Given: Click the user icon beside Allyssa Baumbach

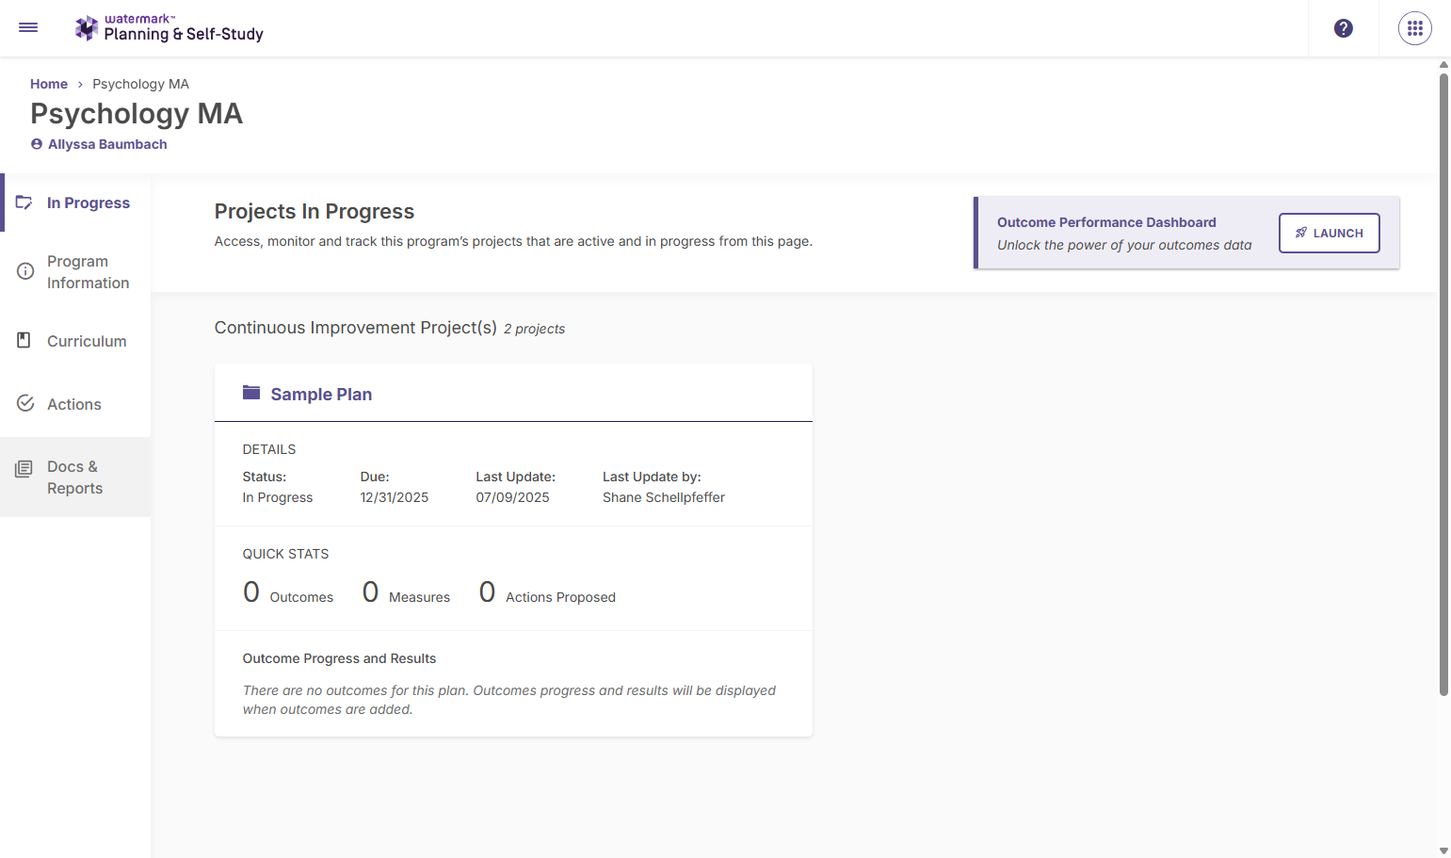Looking at the screenshot, I should (37, 144).
